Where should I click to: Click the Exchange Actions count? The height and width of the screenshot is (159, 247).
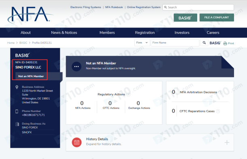click(x=138, y=103)
